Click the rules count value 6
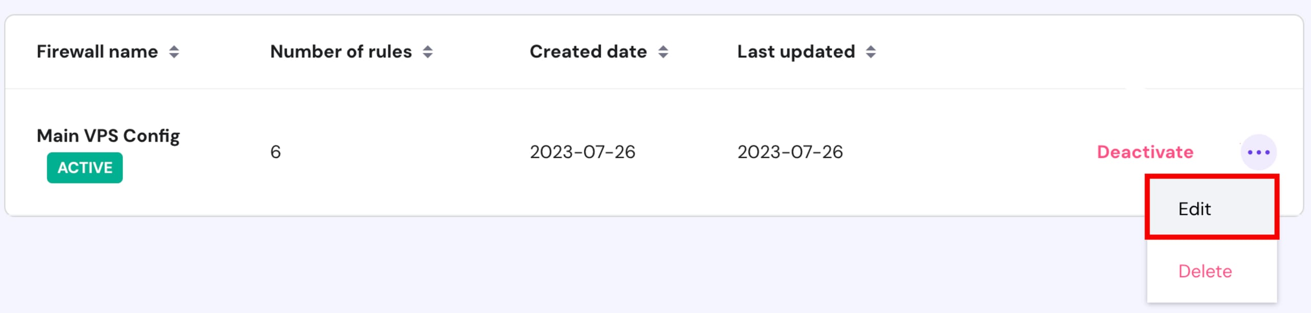1311x313 pixels. 276,152
